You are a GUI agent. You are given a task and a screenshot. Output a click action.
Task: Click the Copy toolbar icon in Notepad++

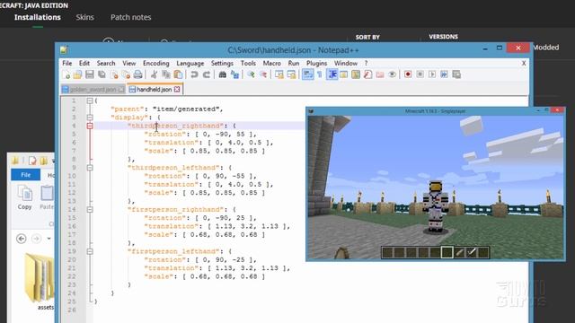[166, 74]
